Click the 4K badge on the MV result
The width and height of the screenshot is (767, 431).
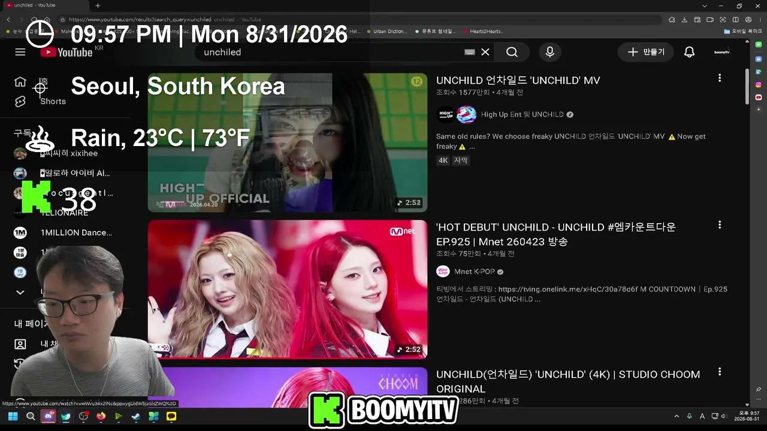point(443,160)
